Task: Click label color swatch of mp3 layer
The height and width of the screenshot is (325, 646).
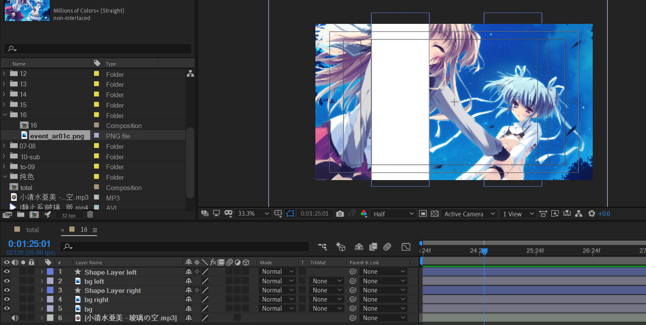Action: pos(50,318)
